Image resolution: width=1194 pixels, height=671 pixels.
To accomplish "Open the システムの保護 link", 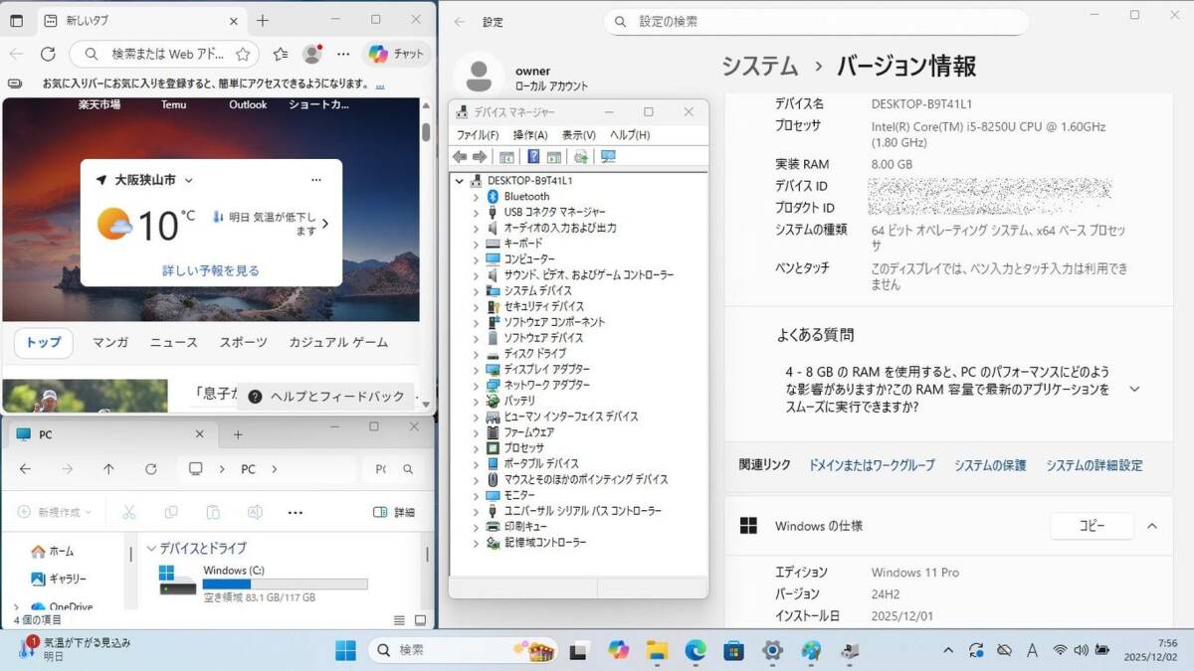I will (989, 465).
